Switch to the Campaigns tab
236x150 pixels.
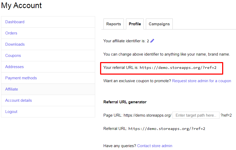click(x=159, y=24)
